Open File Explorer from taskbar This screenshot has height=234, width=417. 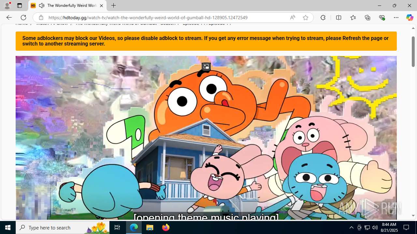pos(150,227)
